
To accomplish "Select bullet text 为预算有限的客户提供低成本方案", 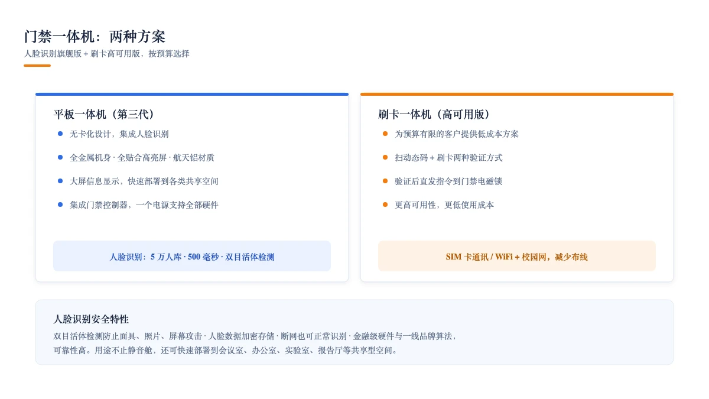I will (x=457, y=134).
